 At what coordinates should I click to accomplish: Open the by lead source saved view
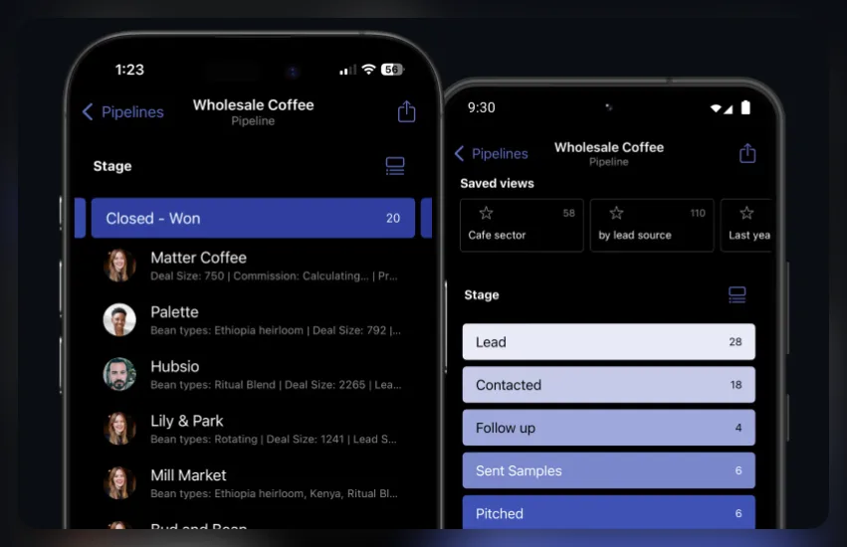pos(652,225)
